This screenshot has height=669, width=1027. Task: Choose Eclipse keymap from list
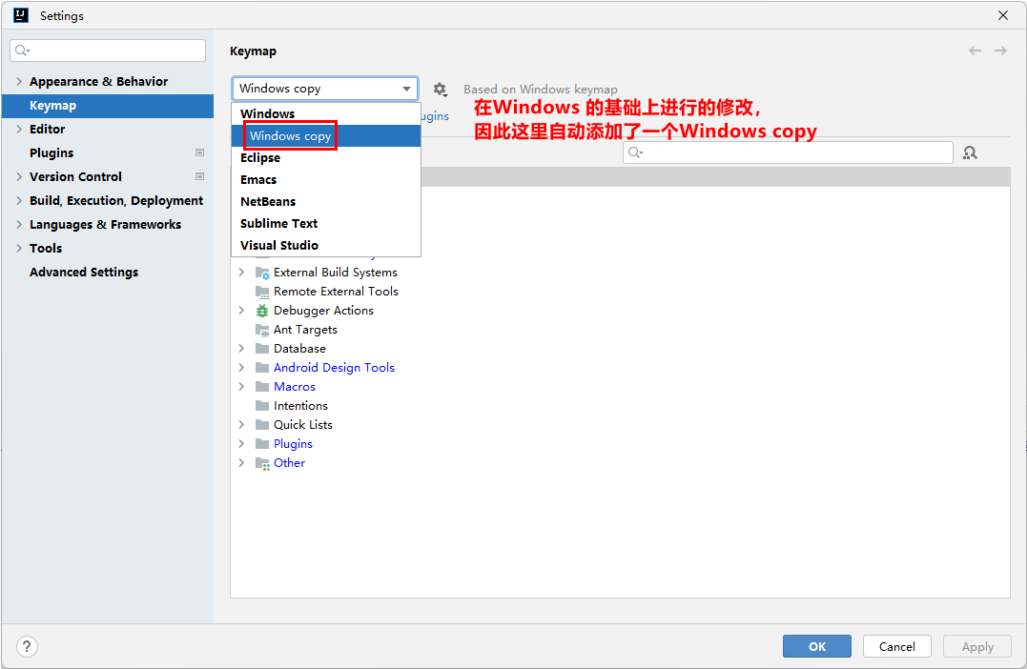325,158
